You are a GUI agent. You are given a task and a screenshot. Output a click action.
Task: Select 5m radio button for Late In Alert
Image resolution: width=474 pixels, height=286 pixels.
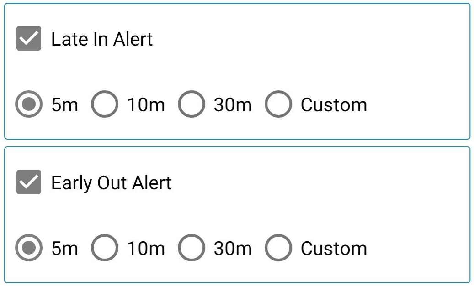(x=29, y=105)
